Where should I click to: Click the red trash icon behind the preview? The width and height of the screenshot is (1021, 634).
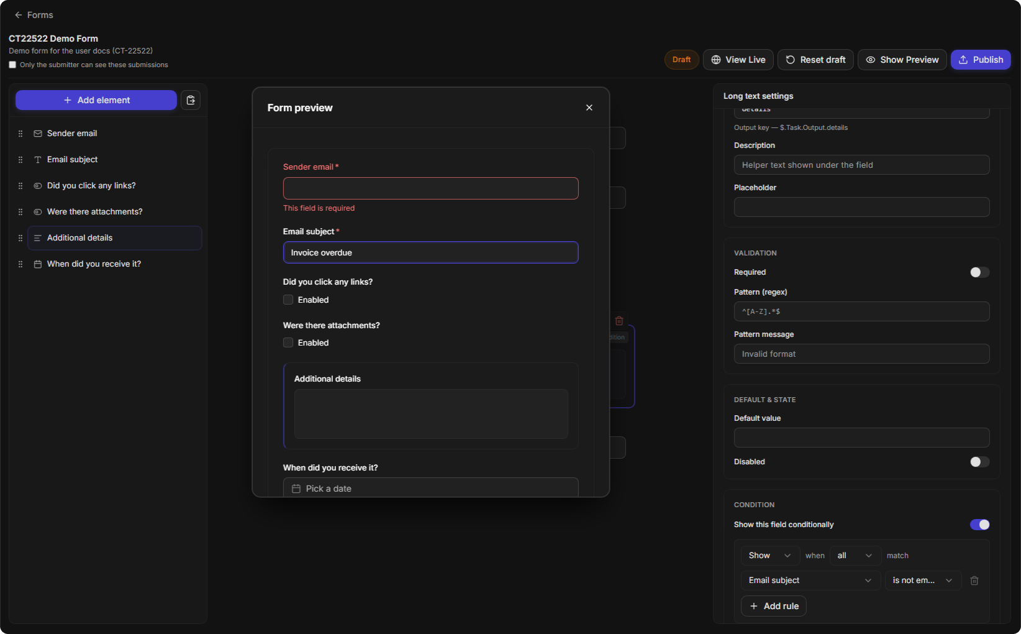tap(619, 321)
